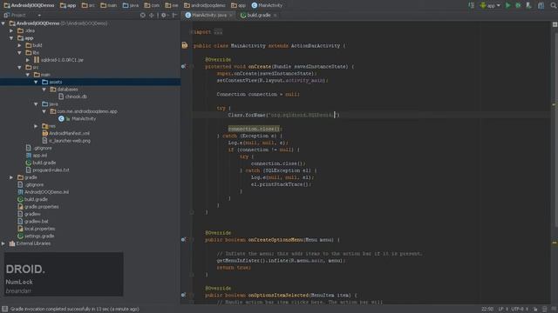
Task: Change line separator LF in status bar
Action: (504, 310)
